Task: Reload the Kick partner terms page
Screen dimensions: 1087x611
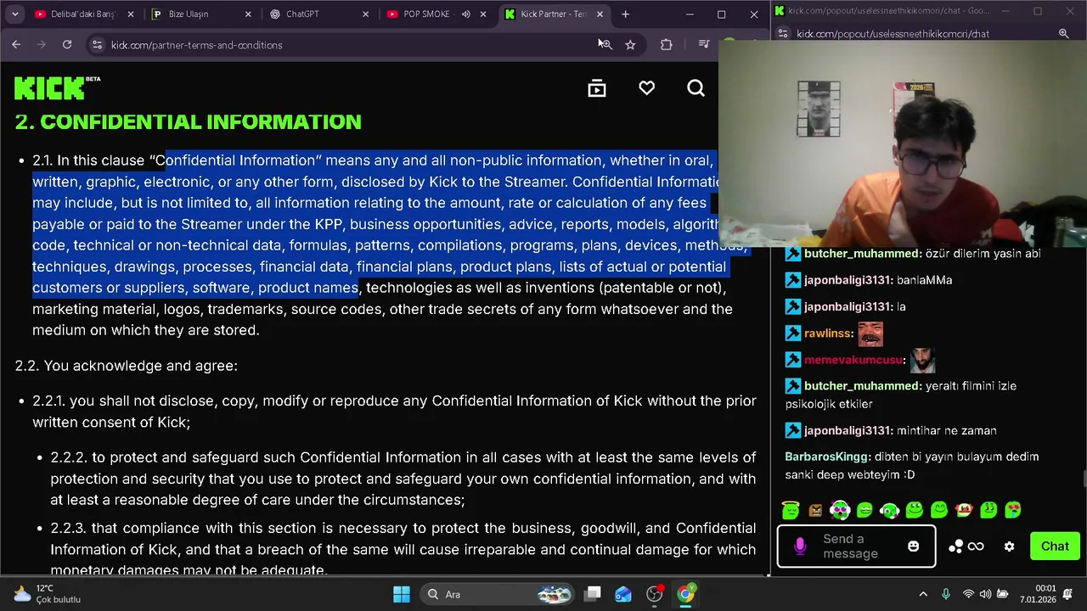Action: pyautogui.click(x=66, y=44)
